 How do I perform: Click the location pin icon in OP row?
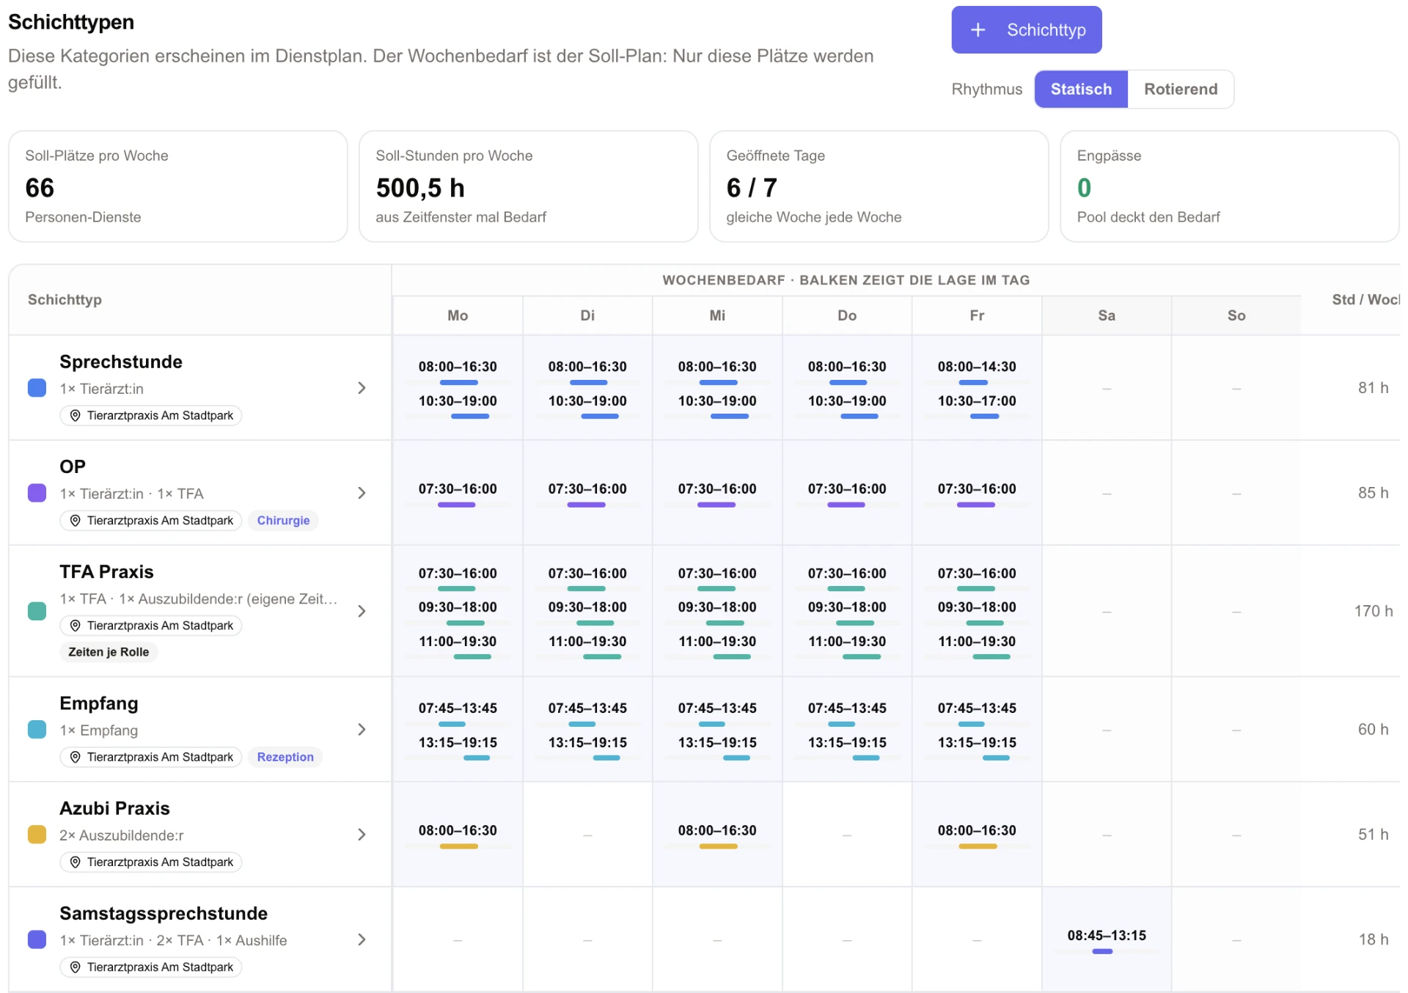click(75, 521)
